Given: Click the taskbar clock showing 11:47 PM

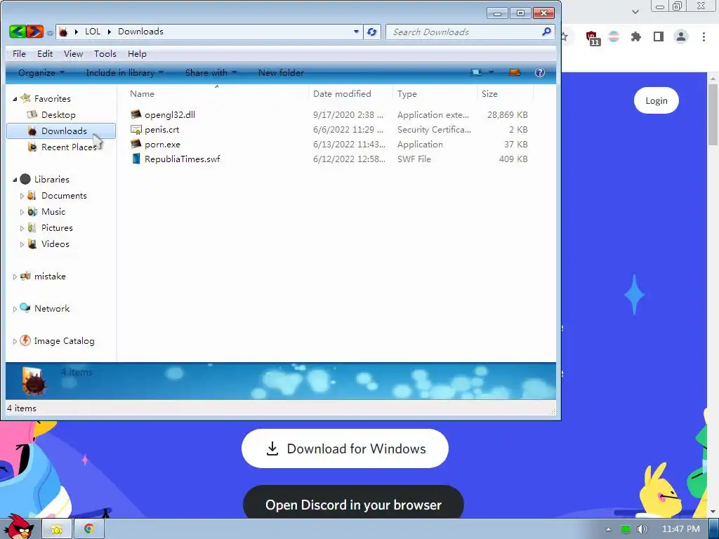Looking at the screenshot, I should [x=680, y=529].
